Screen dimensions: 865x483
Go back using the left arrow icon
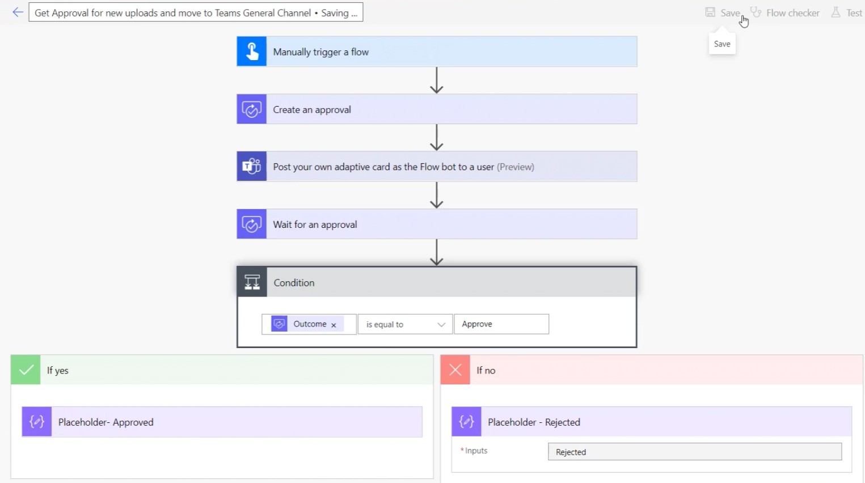coord(18,12)
